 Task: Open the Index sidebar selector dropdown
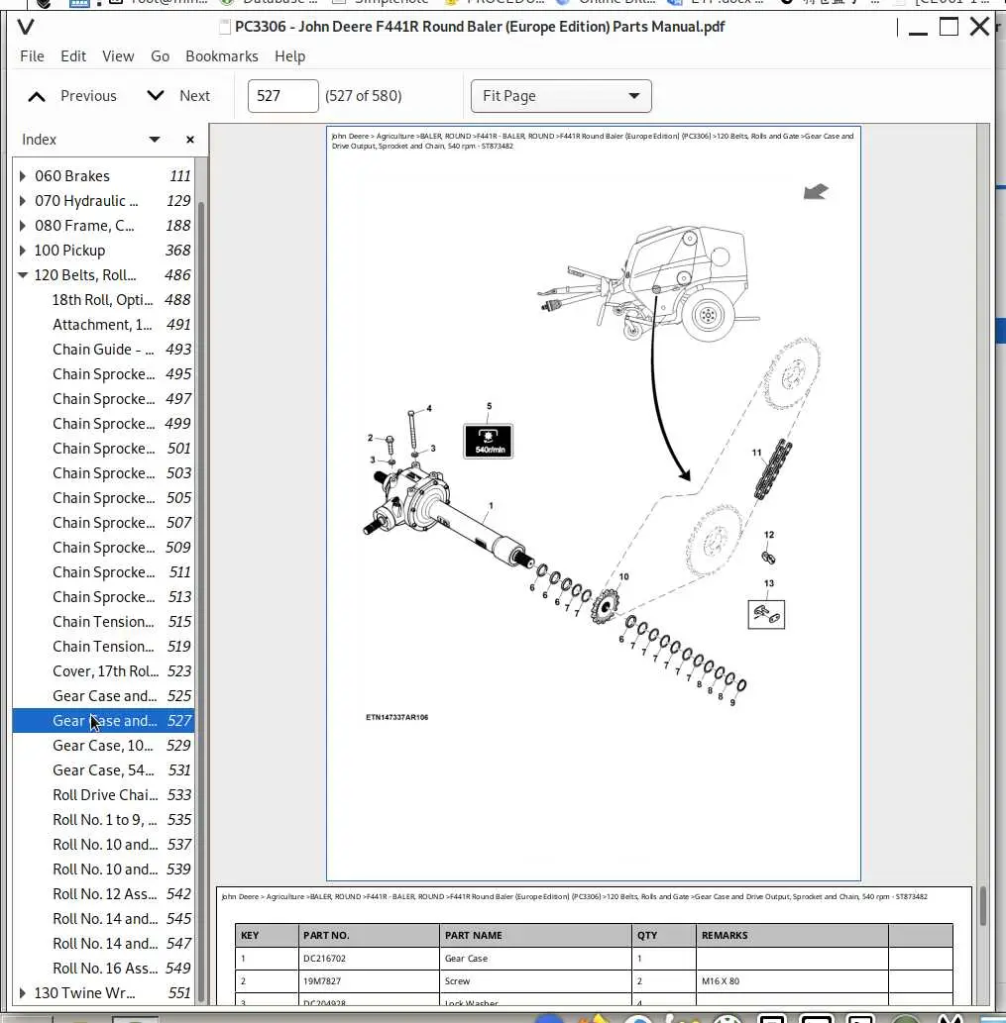pyautogui.click(x=154, y=140)
